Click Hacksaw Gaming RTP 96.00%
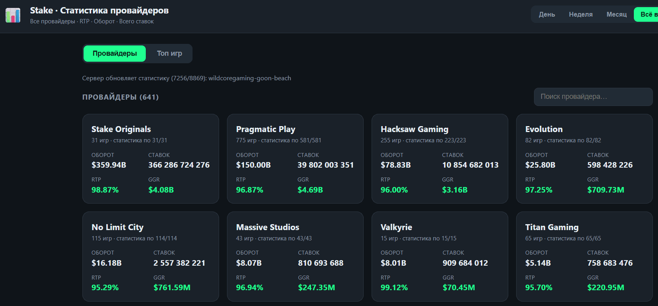The width and height of the screenshot is (658, 306). 394,190
